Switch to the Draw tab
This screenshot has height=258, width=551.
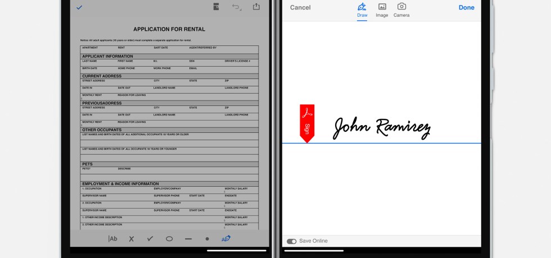362,10
